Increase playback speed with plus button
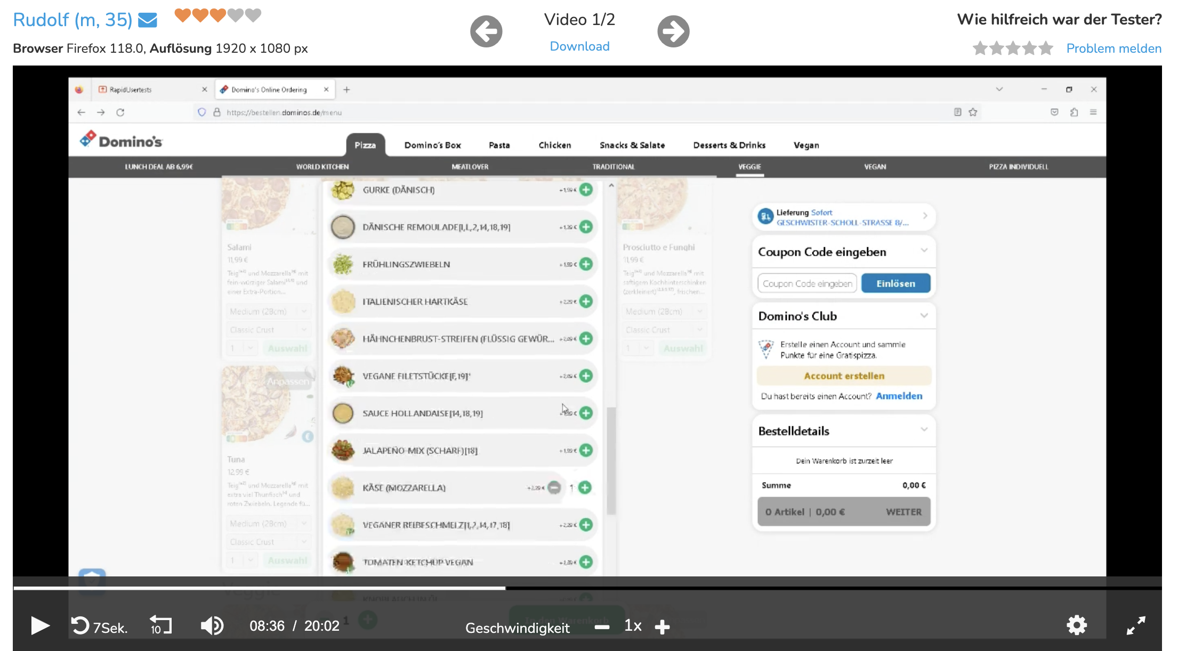Viewport: 1178px width, 651px height. tap(662, 627)
